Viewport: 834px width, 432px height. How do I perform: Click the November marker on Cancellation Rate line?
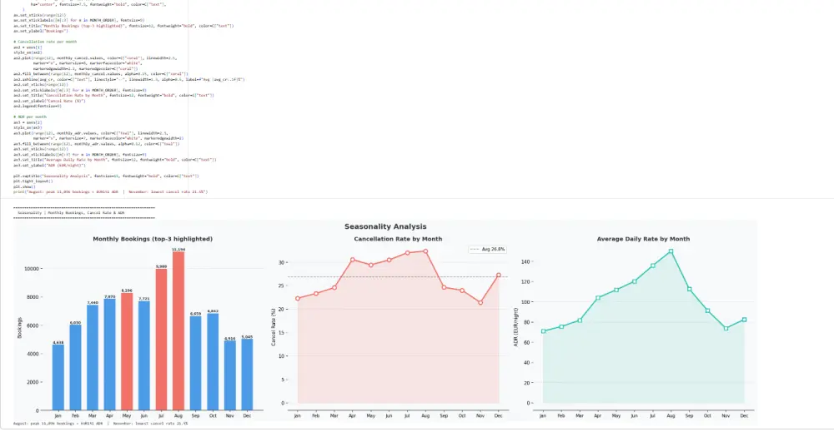pyautogui.click(x=480, y=302)
